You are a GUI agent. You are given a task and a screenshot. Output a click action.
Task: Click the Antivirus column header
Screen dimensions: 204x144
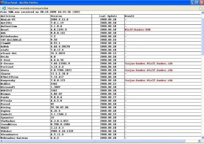click(x=8, y=16)
